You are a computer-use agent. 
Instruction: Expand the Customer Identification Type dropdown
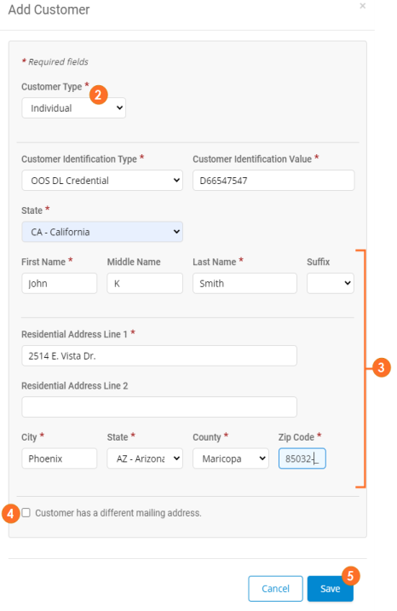pos(102,181)
